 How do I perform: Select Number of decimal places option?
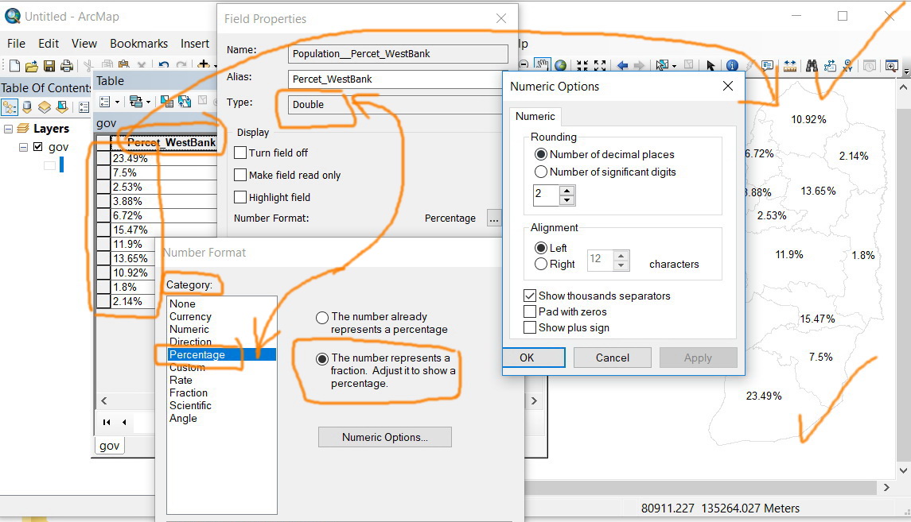541,154
